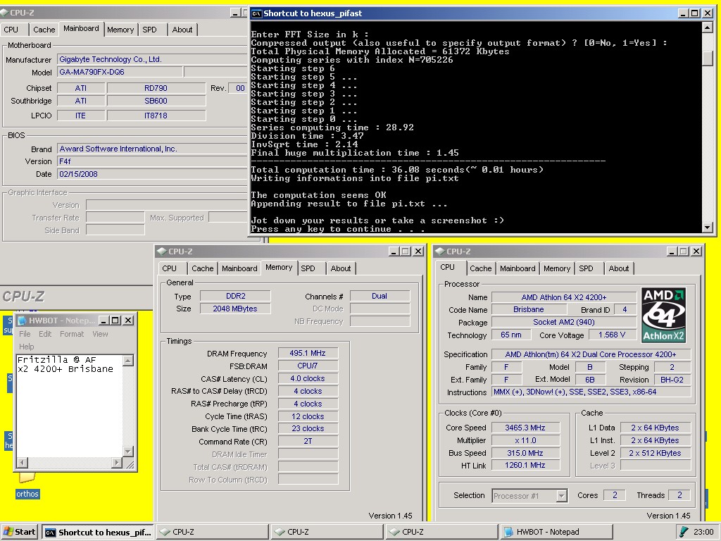Viewport: 721px width, 541px height.
Task: Switch to Mainboard tab in Memory CPU-Z window
Action: tap(239, 268)
